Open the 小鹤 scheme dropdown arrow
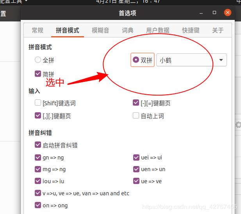The width and height of the screenshot is (241, 214). click(221, 60)
